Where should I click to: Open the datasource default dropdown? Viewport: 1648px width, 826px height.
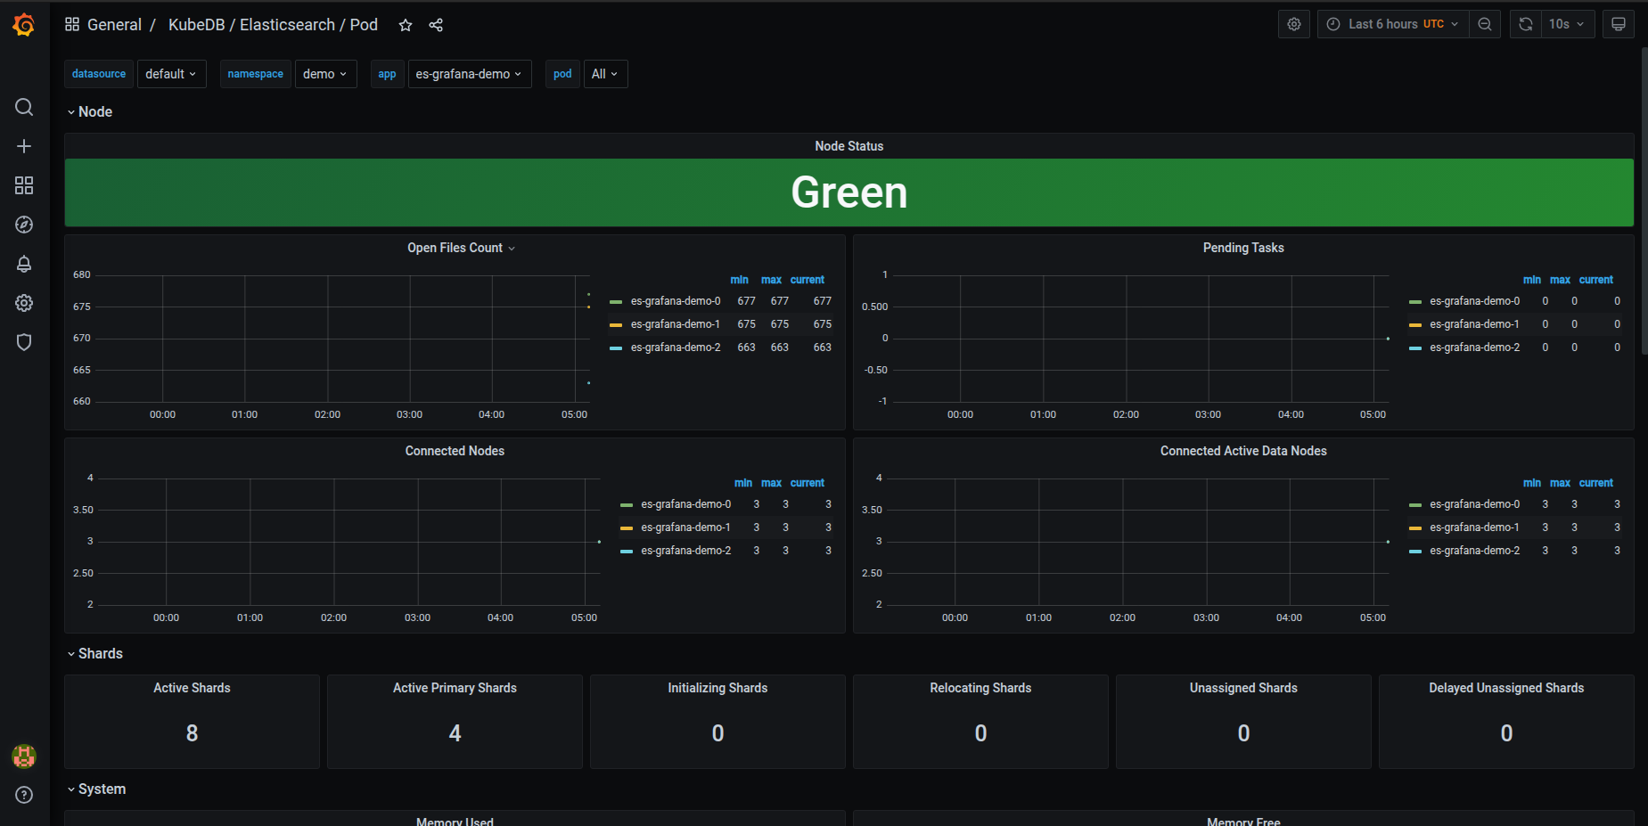[171, 74]
